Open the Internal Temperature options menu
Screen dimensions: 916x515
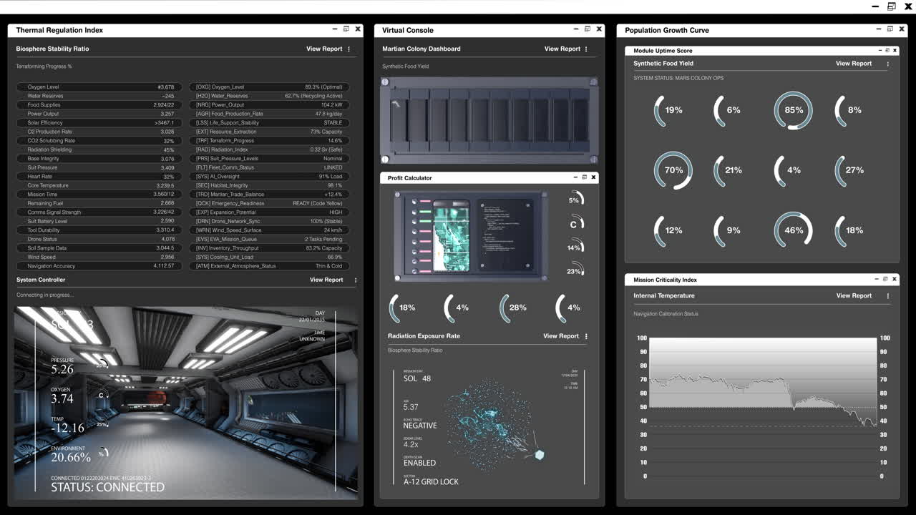[888, 295]
